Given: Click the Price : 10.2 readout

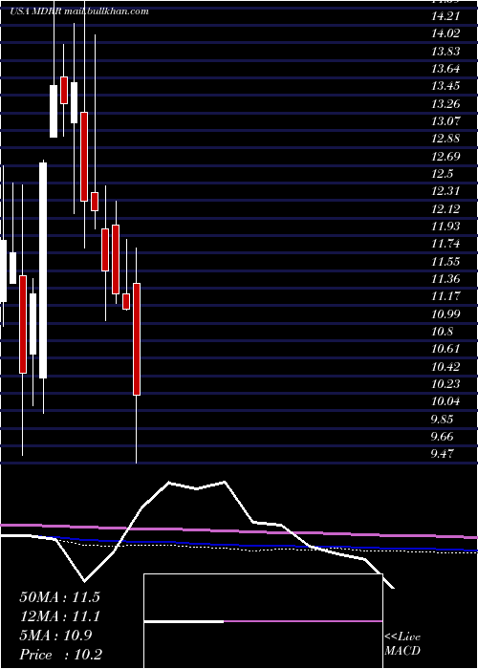Looking at the screenshot, I should [x=60, y=654].
